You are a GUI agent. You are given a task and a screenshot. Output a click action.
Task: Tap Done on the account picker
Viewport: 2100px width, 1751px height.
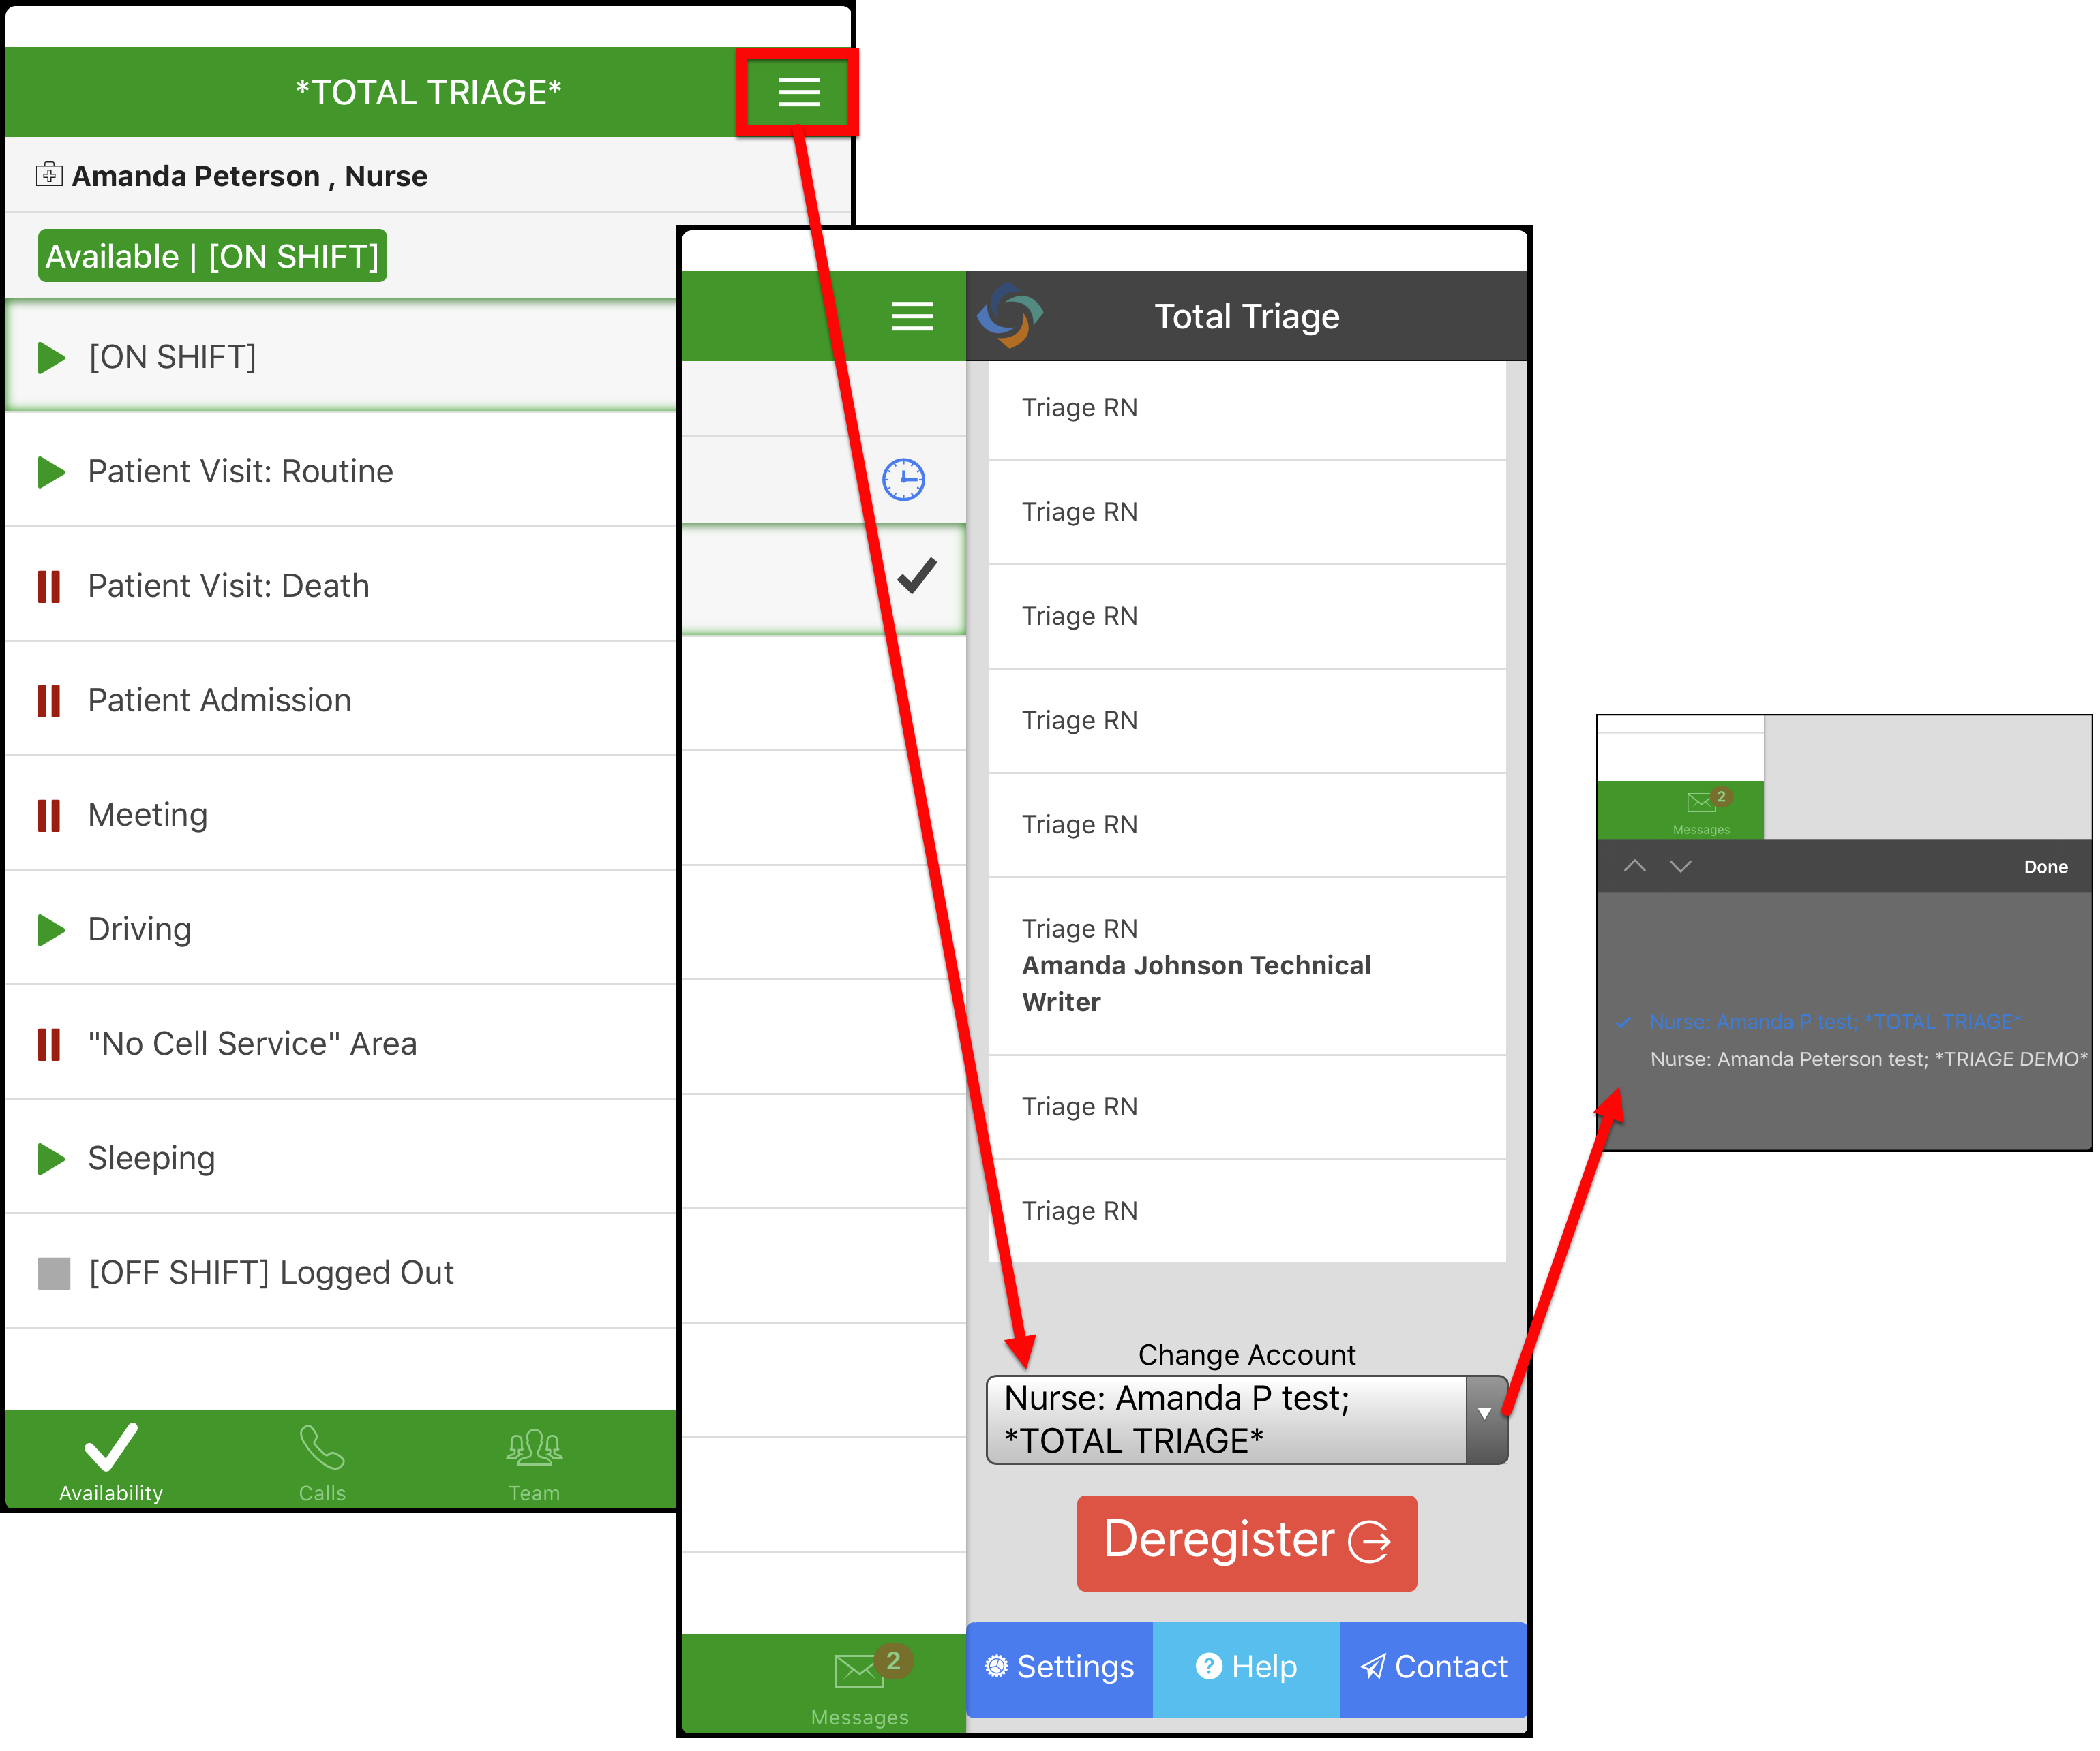2046,865
